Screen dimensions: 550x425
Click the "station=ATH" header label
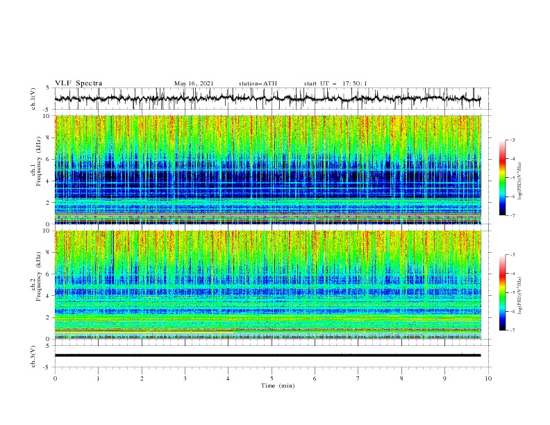pyautogui.click(x=258, y=83)
